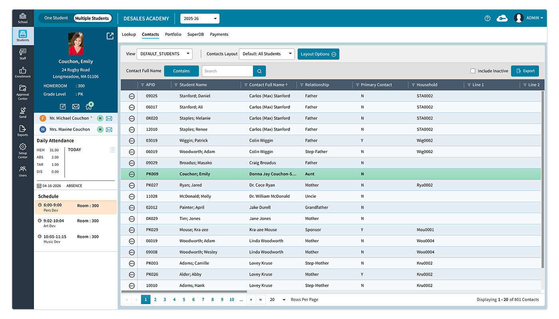This screenshot has height=319, width=559.
Task: Switch to One Student mode
Action: click(56, 18)
